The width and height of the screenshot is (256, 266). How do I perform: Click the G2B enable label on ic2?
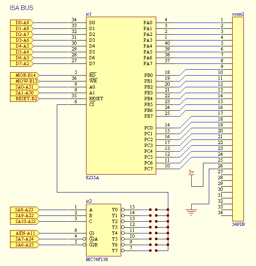pyautogui.click(x=94, y=245)
